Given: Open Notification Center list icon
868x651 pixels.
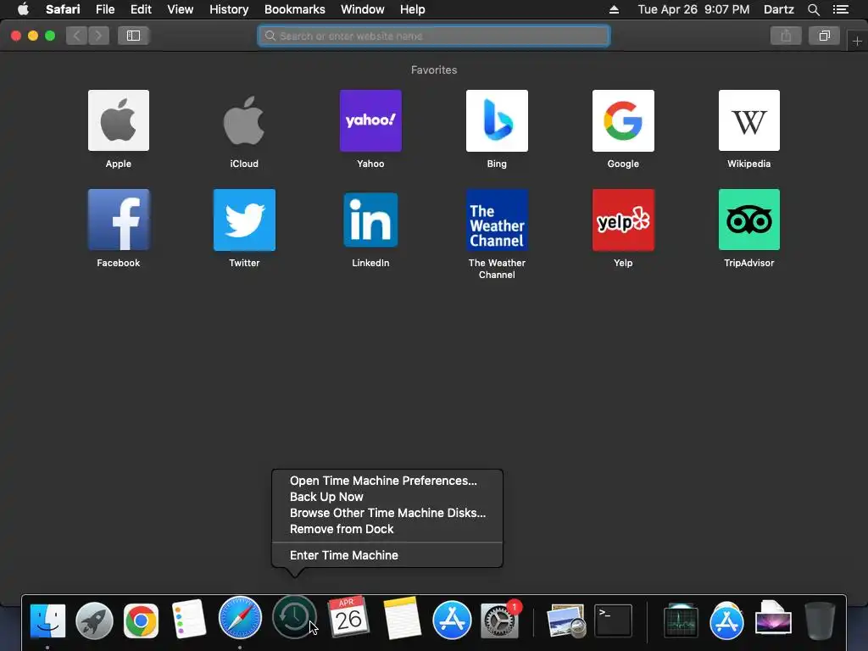Looking at the screenshot, I should 840,9.
